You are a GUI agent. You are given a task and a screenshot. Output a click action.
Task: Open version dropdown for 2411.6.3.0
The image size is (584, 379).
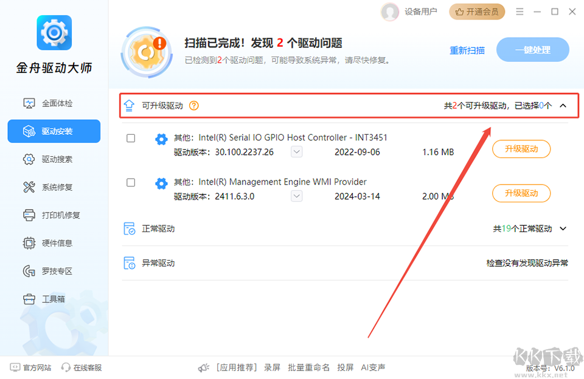click(x=296, y=196)
